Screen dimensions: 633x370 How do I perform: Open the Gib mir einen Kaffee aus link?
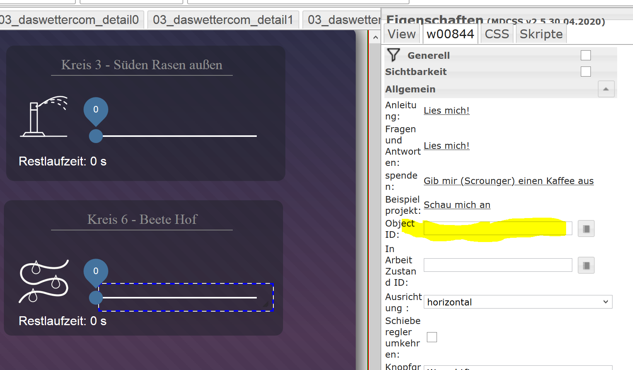click(508, 181)
